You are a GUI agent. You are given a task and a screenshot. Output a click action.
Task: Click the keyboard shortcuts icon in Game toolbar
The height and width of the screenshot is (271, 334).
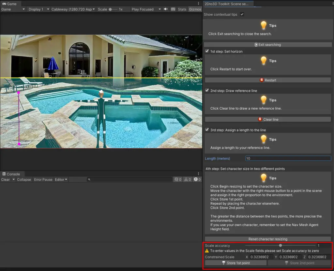click(x=173, y=9)
